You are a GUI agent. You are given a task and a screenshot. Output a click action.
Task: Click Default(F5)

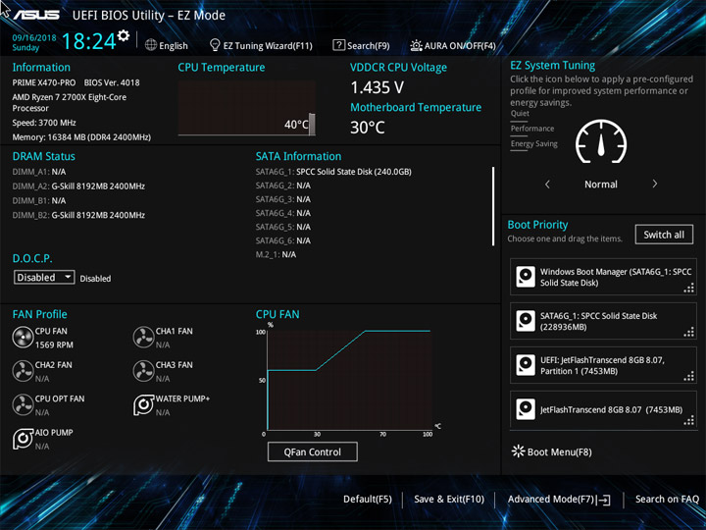368,499
